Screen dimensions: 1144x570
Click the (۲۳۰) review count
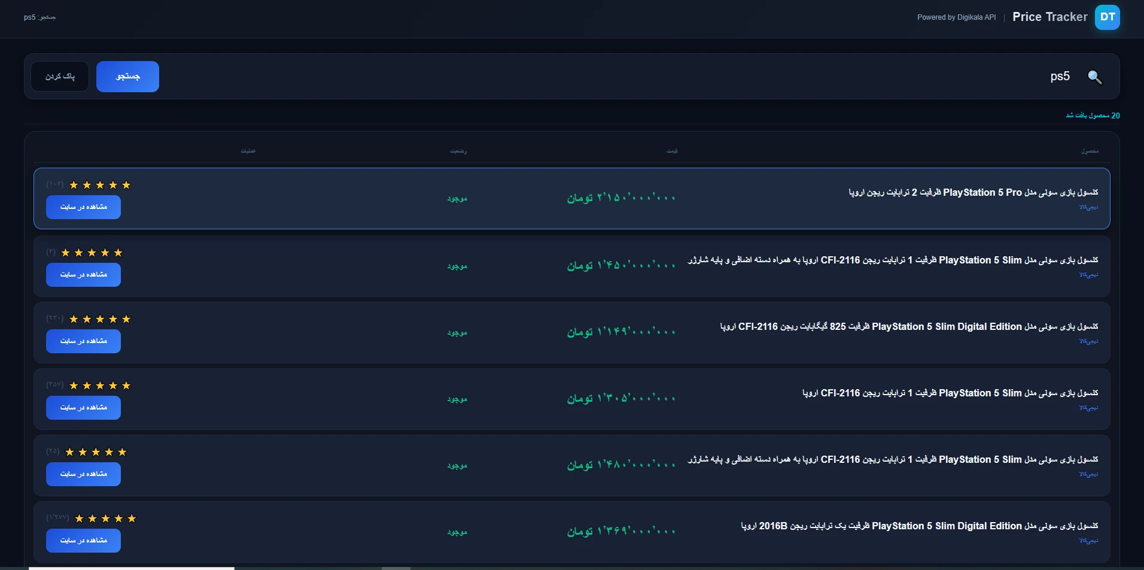55,319
